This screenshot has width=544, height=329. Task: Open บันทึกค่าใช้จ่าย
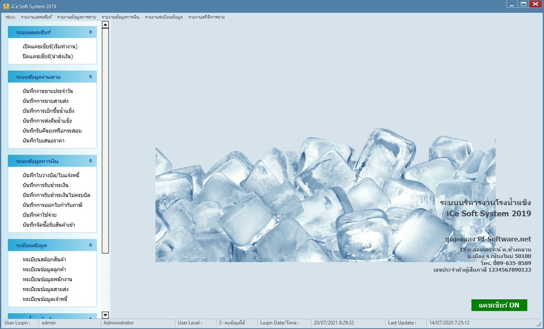[x=40, y=215]
